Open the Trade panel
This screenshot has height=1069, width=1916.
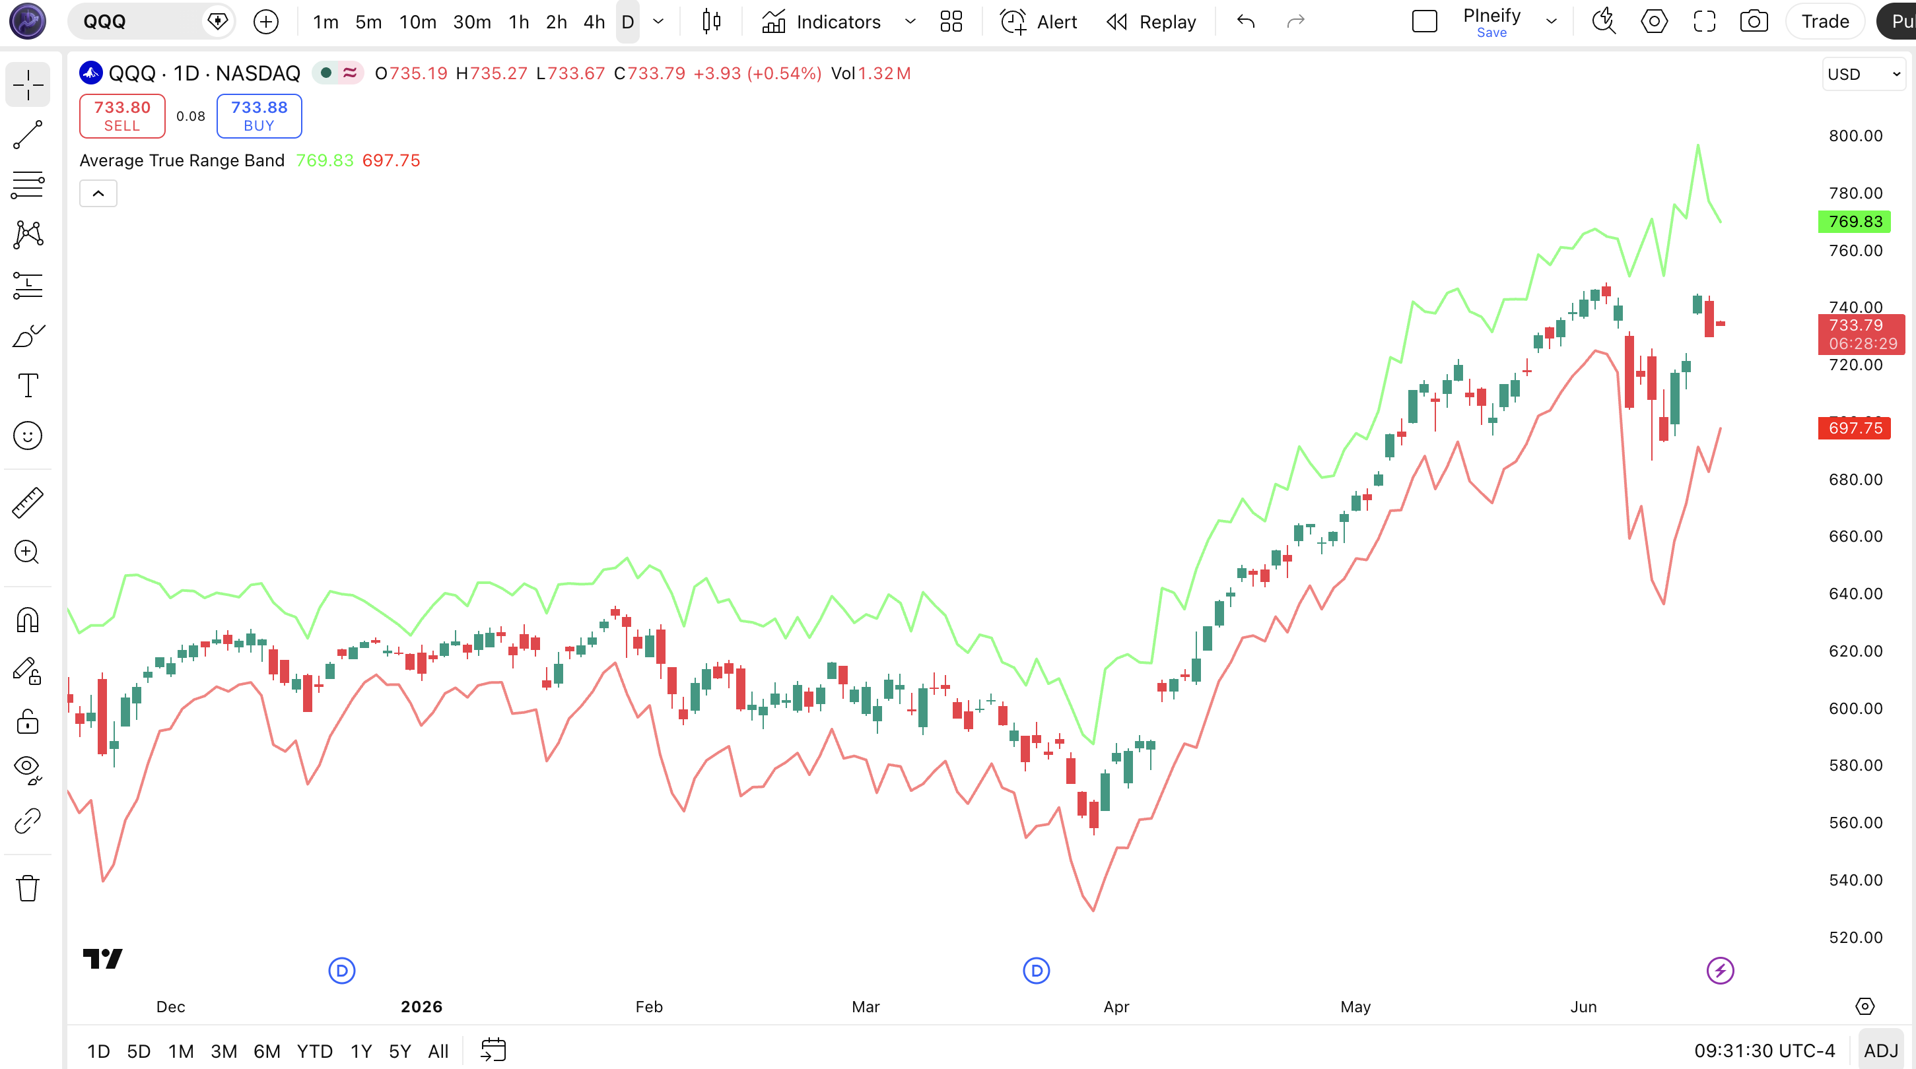[x=1826, y=22]
